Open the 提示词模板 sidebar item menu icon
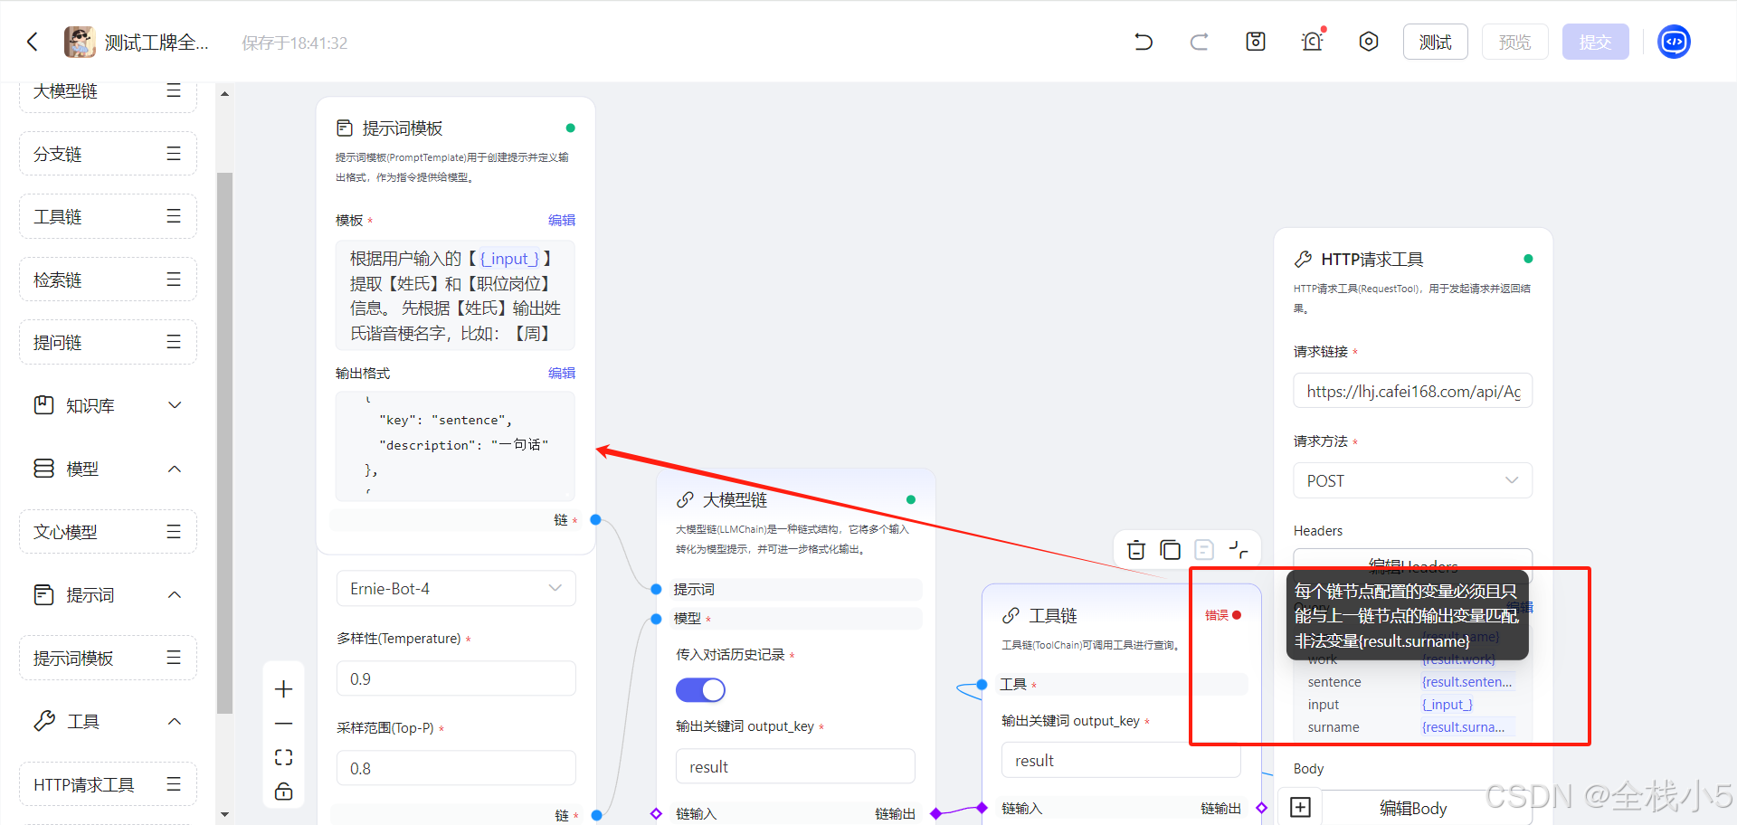The image size is (1737, 825). point(174,658)
